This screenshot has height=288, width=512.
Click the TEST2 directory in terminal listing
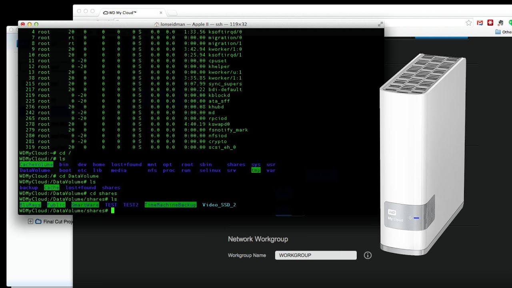pos(131,205)
